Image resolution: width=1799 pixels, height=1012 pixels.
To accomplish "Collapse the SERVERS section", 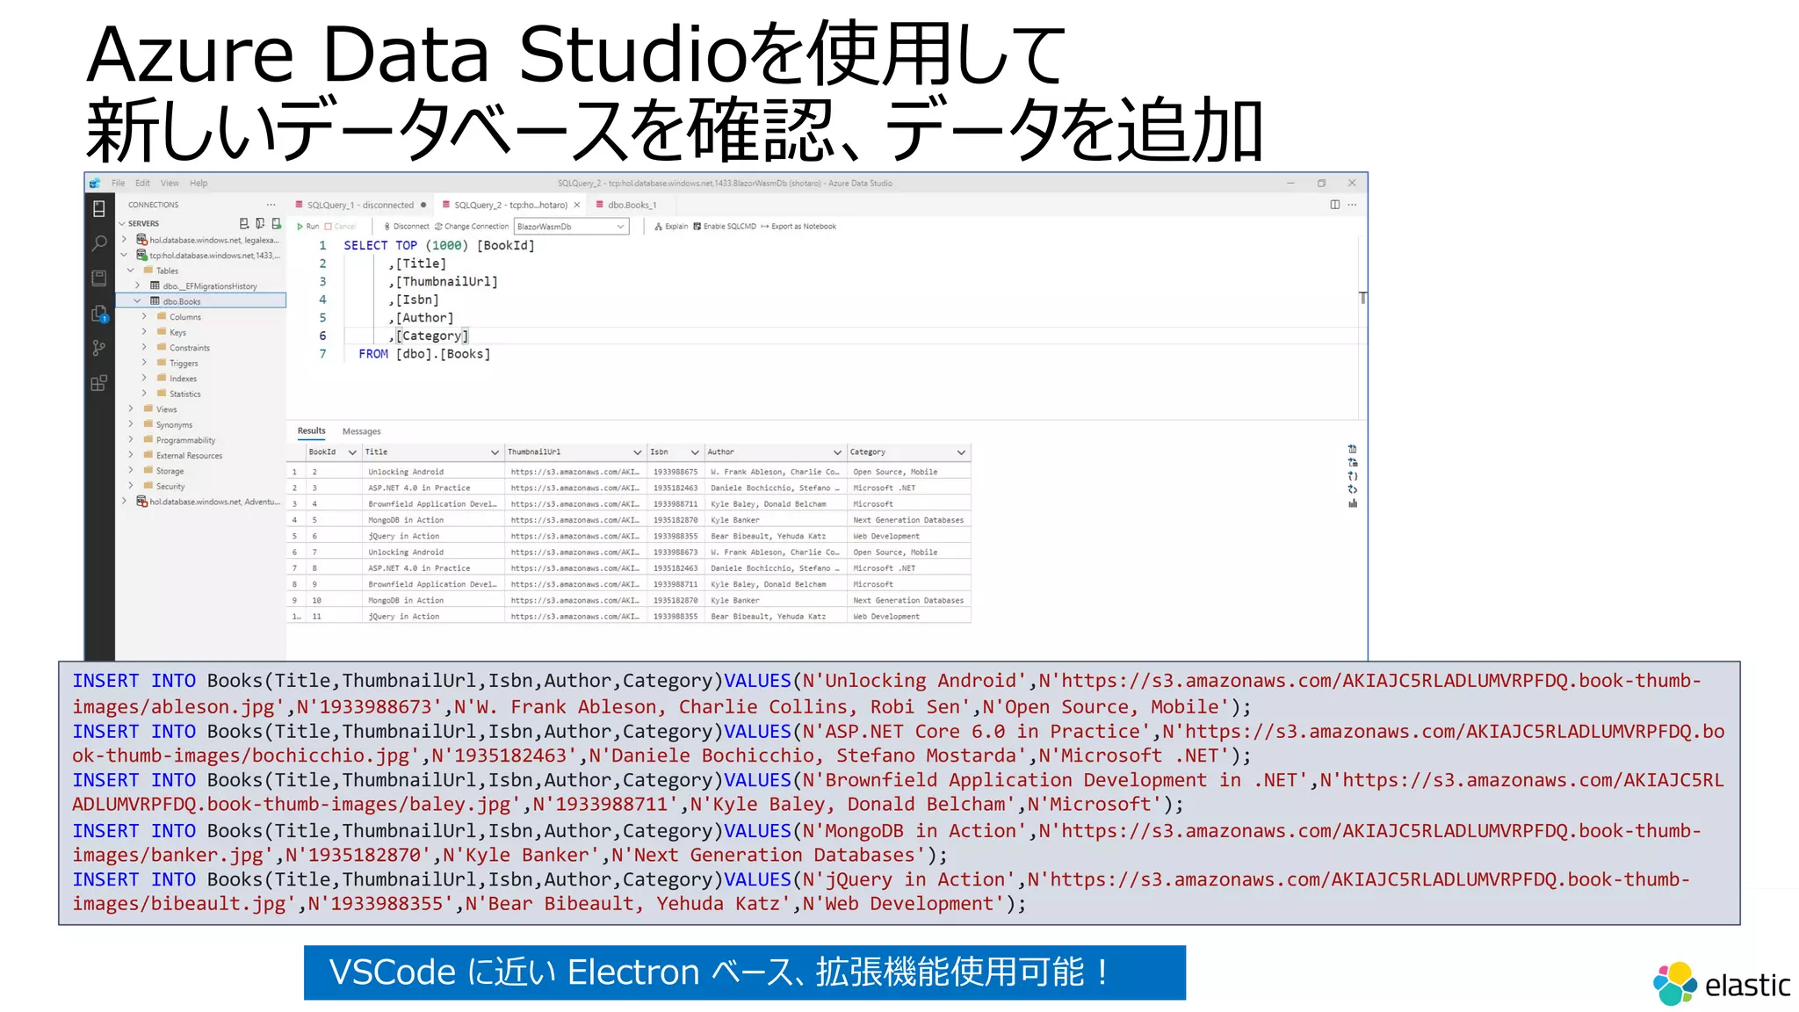I will point(123,223).
